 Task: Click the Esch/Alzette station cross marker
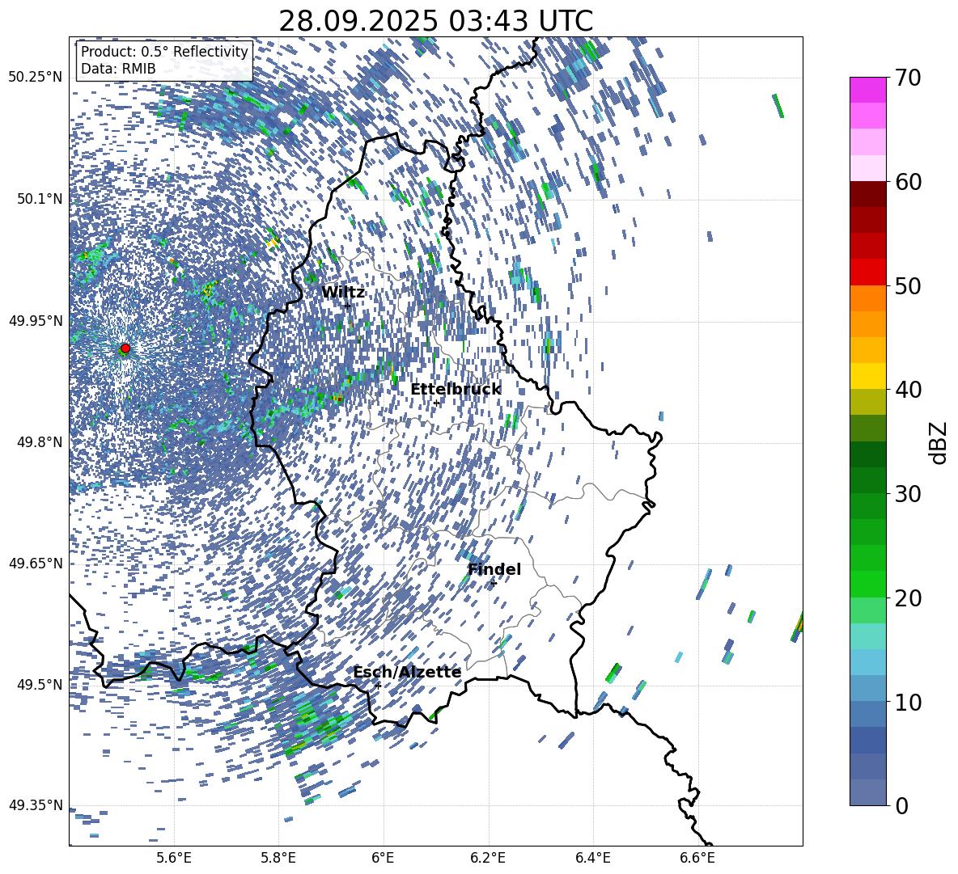[x=378, y=686]
